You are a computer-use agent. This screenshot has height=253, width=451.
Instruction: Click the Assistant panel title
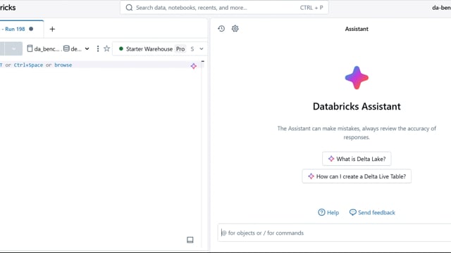point(357,29)
